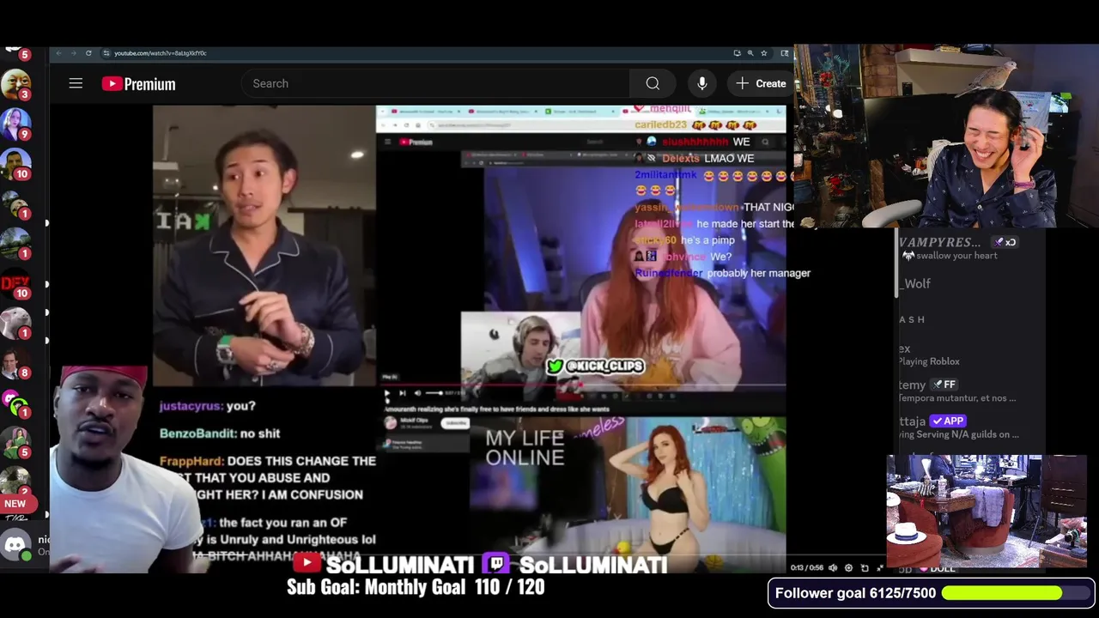This screenshot has width=1099, height=618.
Task: Click the 0:13 / 0:56 time display
Action: (x=807, y=568)
